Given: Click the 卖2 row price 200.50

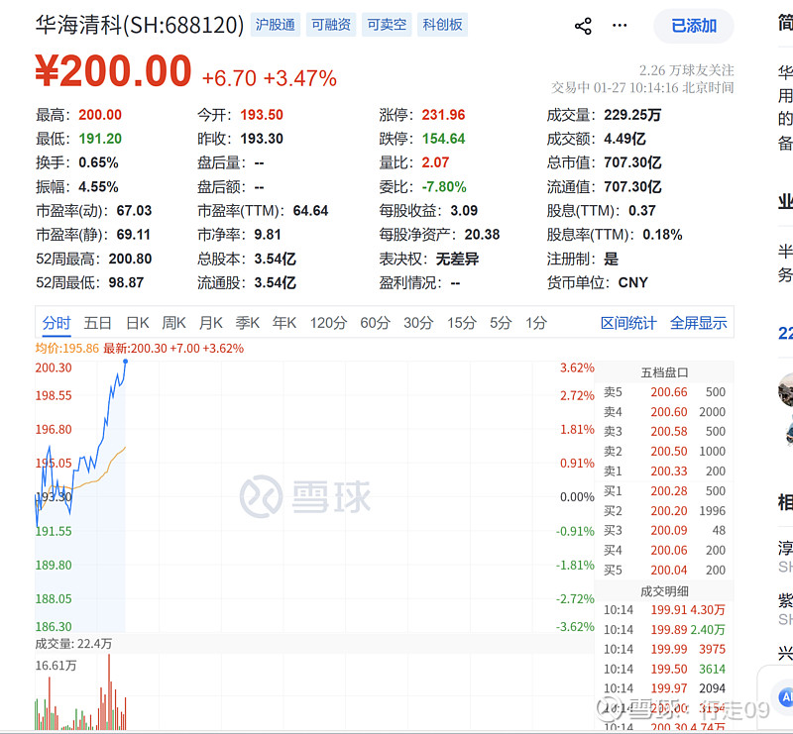Looking at the screenshot, I should pos(668,451).
